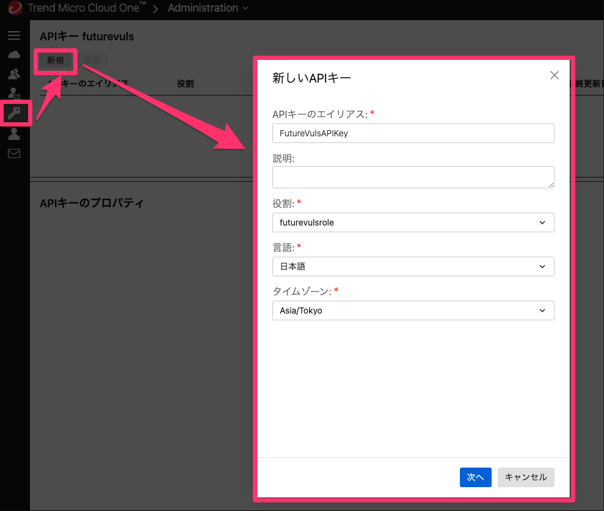Select the roles icon with grid badge
Image resolution: width=604 pixels, height=511 pixels.
click(14, 94)
